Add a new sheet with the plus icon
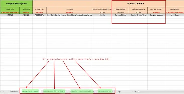 (119, 92)
